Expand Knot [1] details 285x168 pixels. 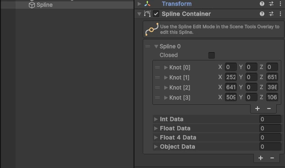(x=166, y=77)
